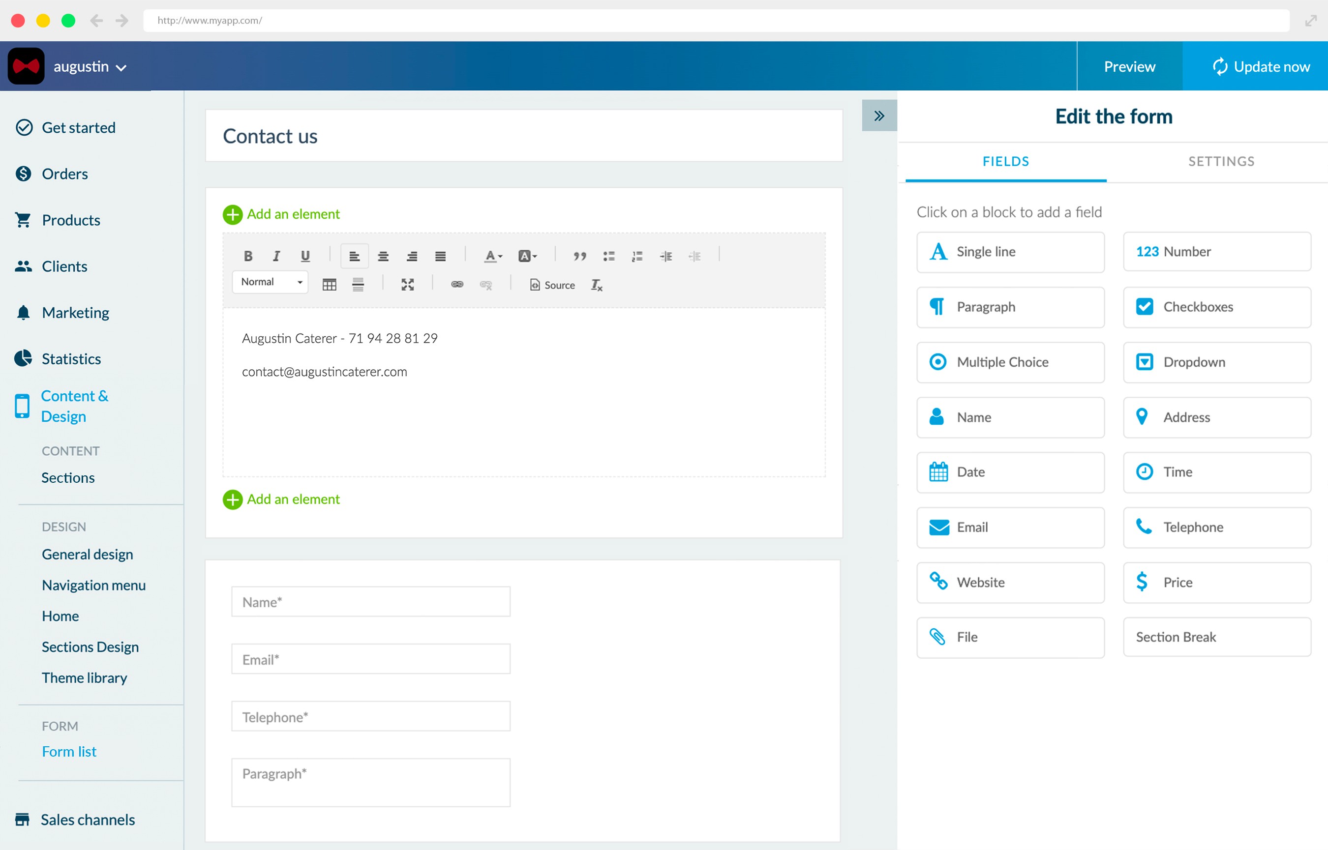1328x850 pixels.
Task: Add a Checkboxes field block
Action: [1216, 307]
